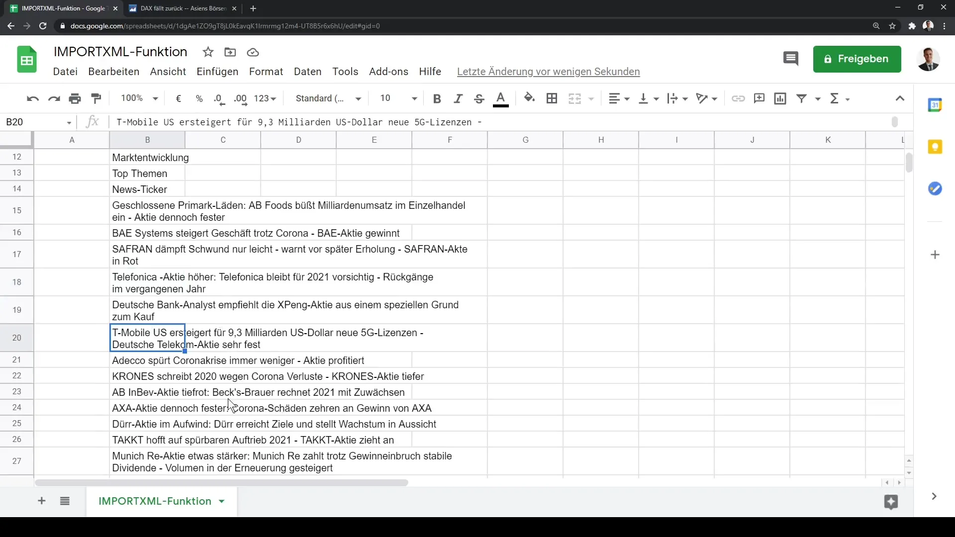Open Google Keep side panel icon
The image size is (955, 537).
(935, 147)
